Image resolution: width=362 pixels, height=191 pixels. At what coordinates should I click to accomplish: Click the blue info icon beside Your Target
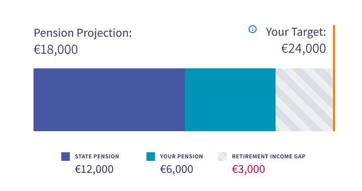coord(252,29)
